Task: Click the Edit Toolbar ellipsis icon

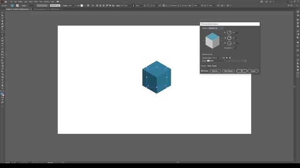Action: click(x=2, y=105)
